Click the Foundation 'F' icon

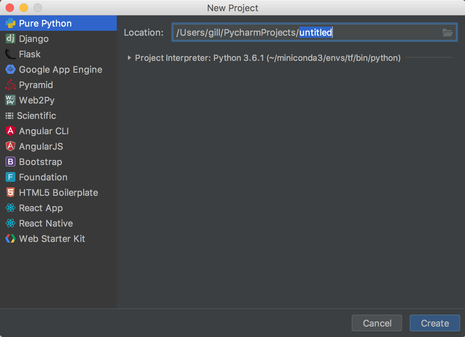(10, 177)
